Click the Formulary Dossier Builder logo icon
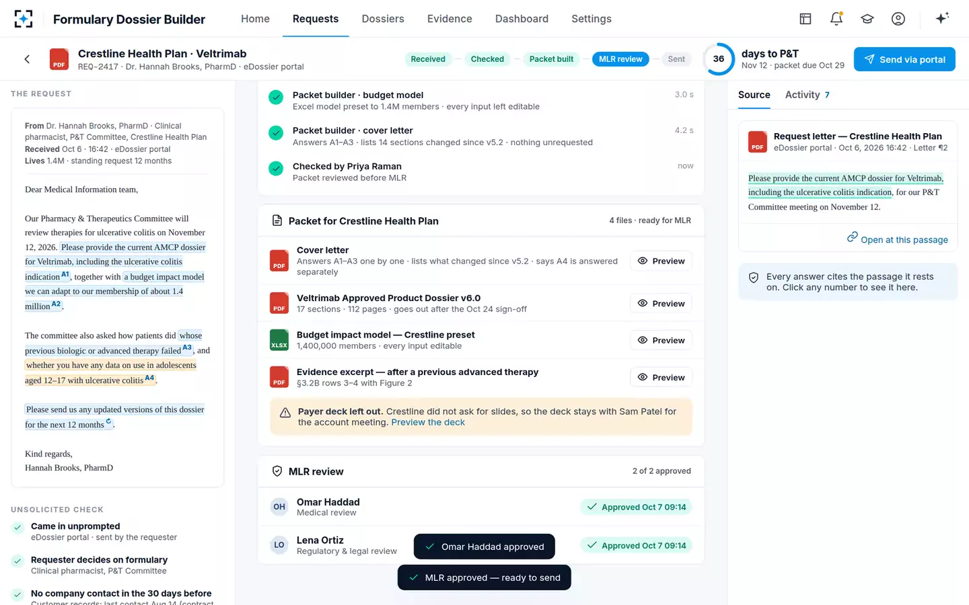The width and height of the screenshot is (969, 605). [x=24, y=19]
